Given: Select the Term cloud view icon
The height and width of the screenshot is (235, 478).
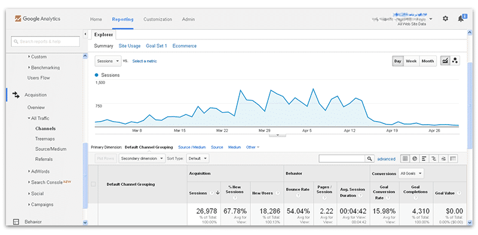Looking at the screenshot, I should pyautogui.click(x=443, y=159).
